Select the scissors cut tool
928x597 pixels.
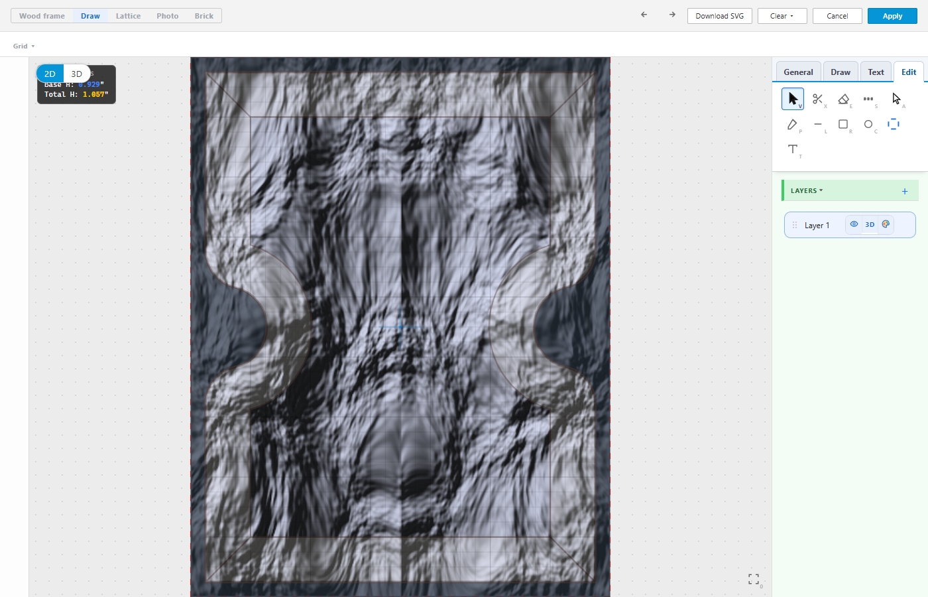click(x=818, y=99)
